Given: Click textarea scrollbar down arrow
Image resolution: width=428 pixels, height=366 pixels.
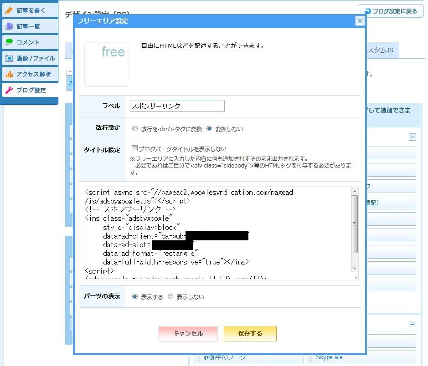Looking at the screenshot, I should 355,269.
